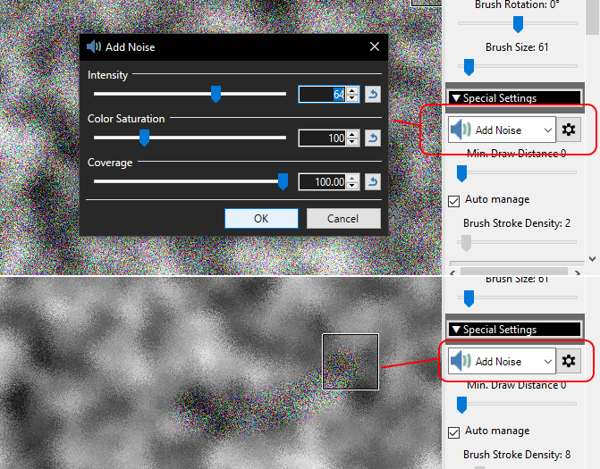
Task: Collapse lower Special Settings section
Action: tap(515, 330)
